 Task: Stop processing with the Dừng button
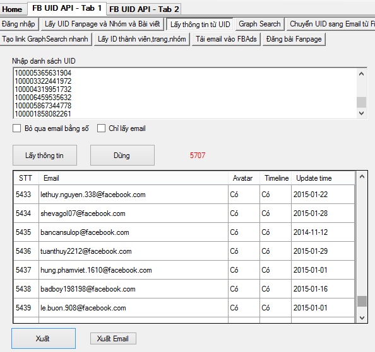tap(122, 156)
